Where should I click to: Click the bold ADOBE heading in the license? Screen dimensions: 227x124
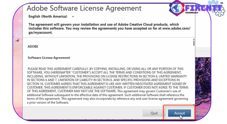33,47
